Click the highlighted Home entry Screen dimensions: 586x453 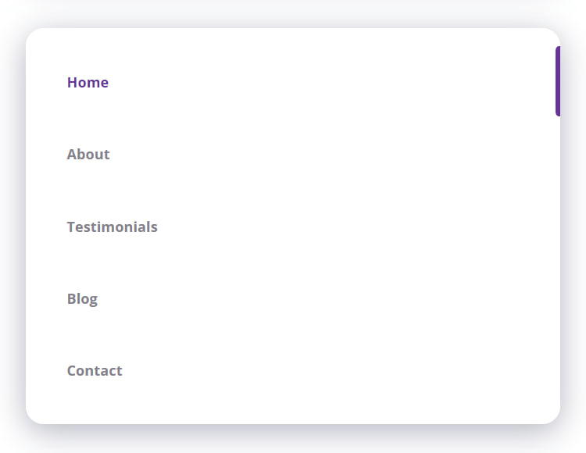click(88, 83)
